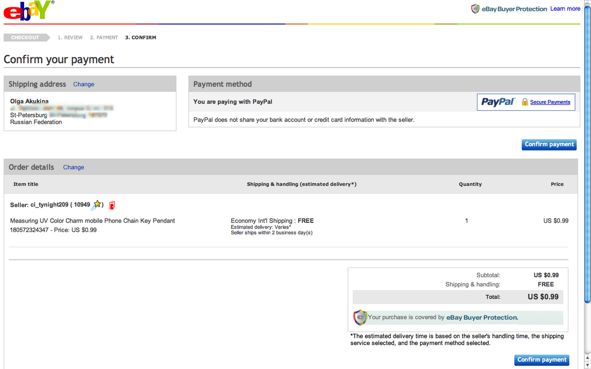Click the PayPal logo

pyautogui.click(x=498, y=102)
